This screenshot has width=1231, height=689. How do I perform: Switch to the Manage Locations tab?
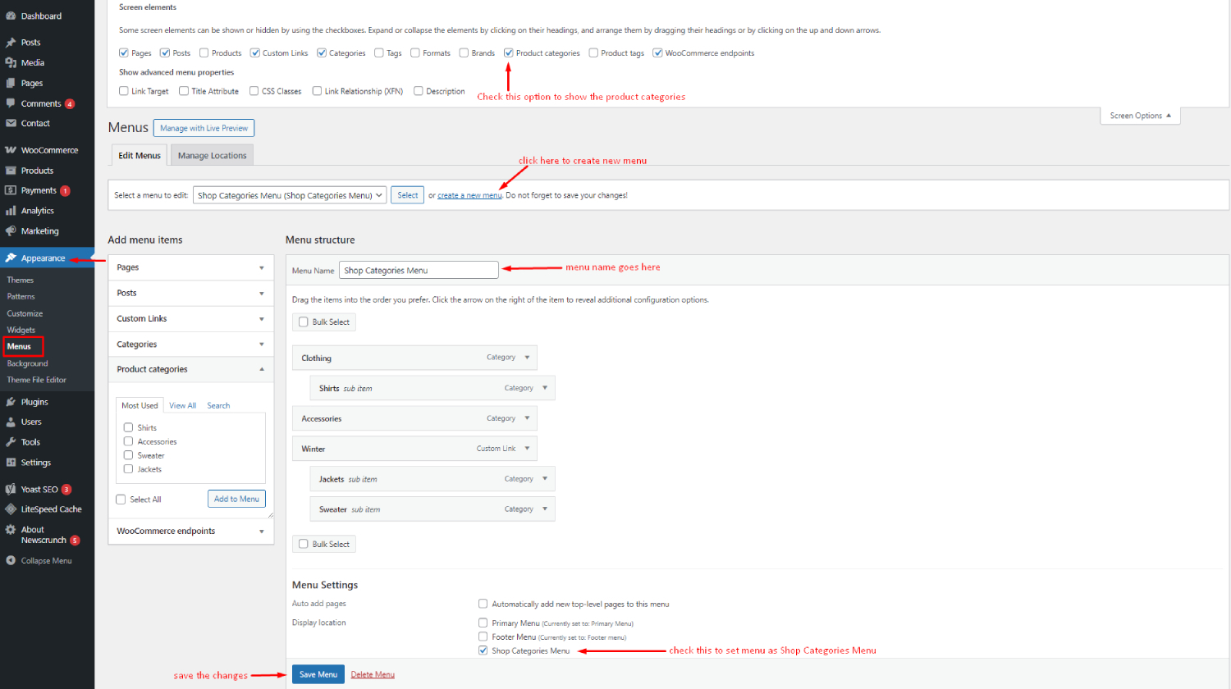[212, 155]
